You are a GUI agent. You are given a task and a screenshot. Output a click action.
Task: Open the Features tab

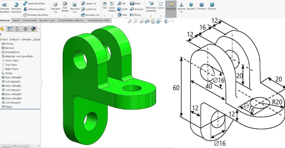tap(5, 20)
